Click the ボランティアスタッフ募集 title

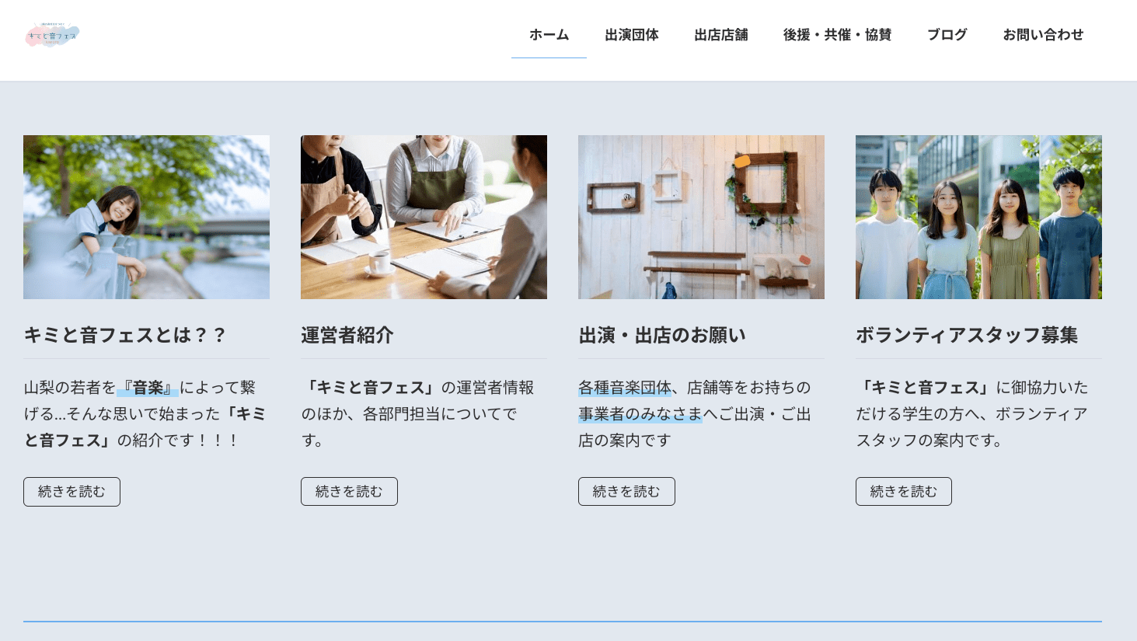(x=966, y=335)
